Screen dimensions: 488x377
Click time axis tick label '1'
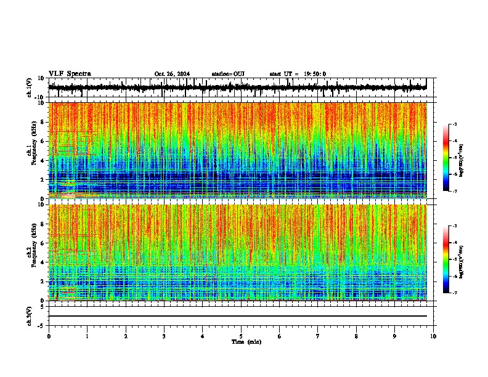point(87,336)
